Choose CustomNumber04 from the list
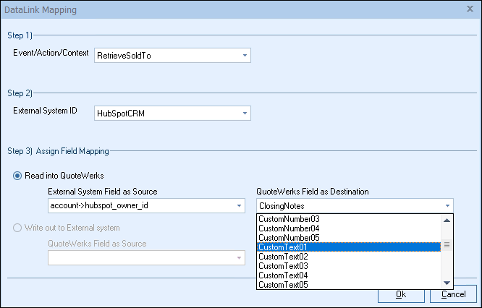This screenshot has height=308, width=482. click(x=289, y=228)
